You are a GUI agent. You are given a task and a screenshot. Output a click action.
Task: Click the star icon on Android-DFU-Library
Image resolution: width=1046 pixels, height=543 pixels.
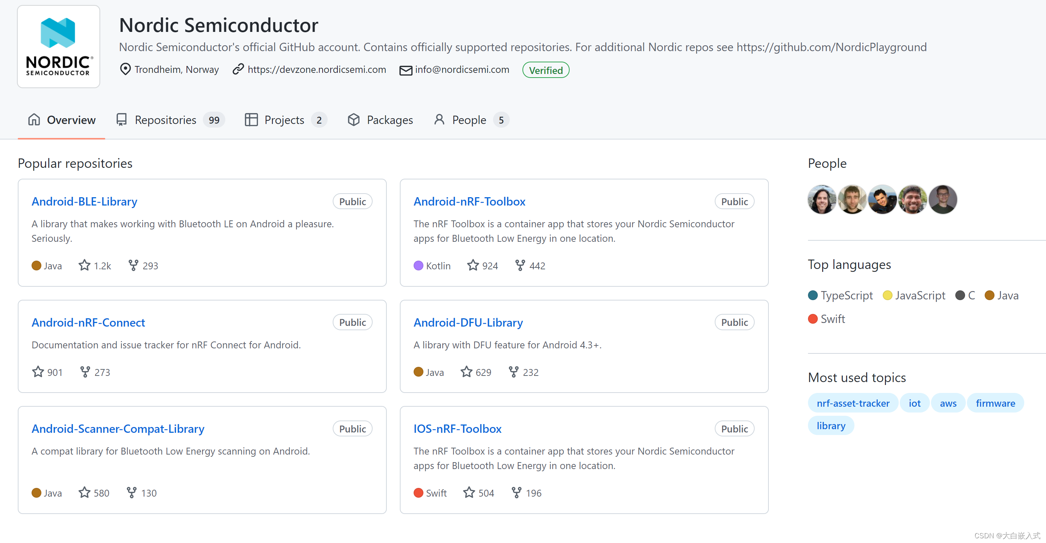pos(466,372)
